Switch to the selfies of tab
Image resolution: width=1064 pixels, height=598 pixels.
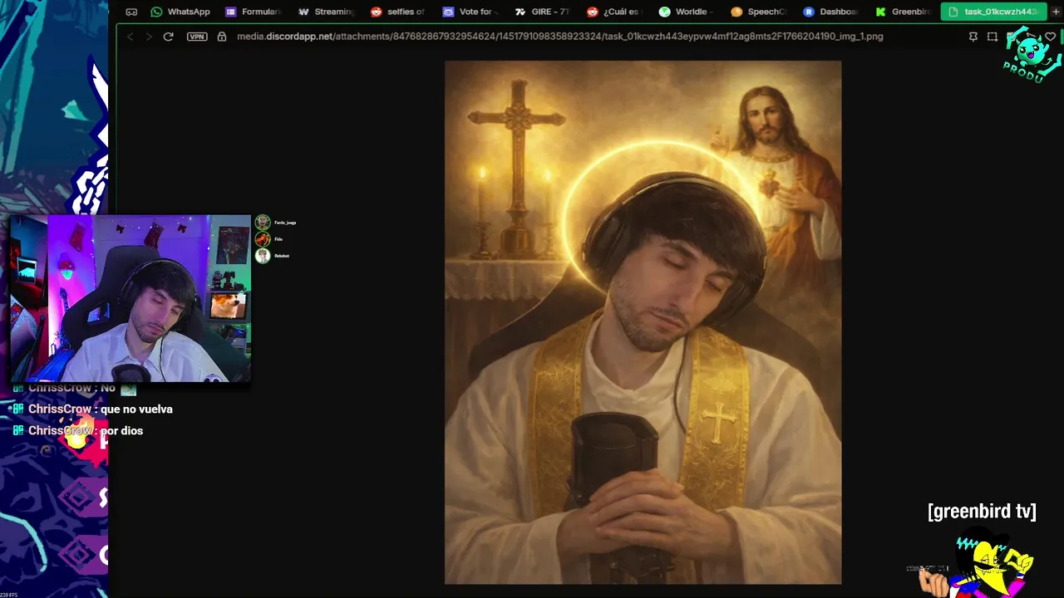point(398,12)
